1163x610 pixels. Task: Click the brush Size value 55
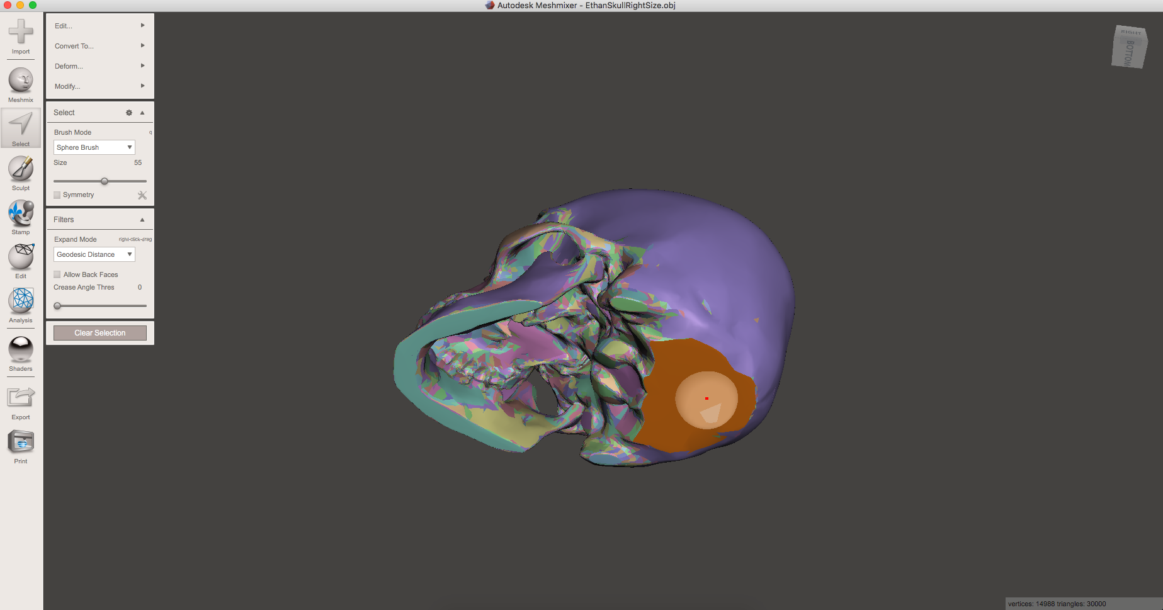pyautogui.click(x=138, y=162)
